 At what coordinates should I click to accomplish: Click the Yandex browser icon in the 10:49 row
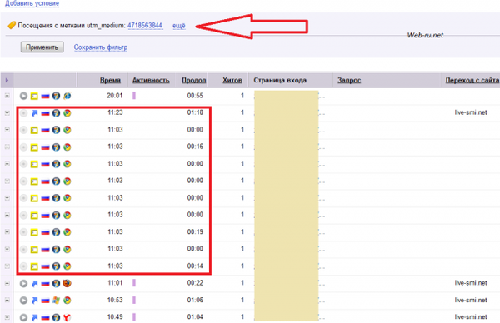(x=67, y=317)
